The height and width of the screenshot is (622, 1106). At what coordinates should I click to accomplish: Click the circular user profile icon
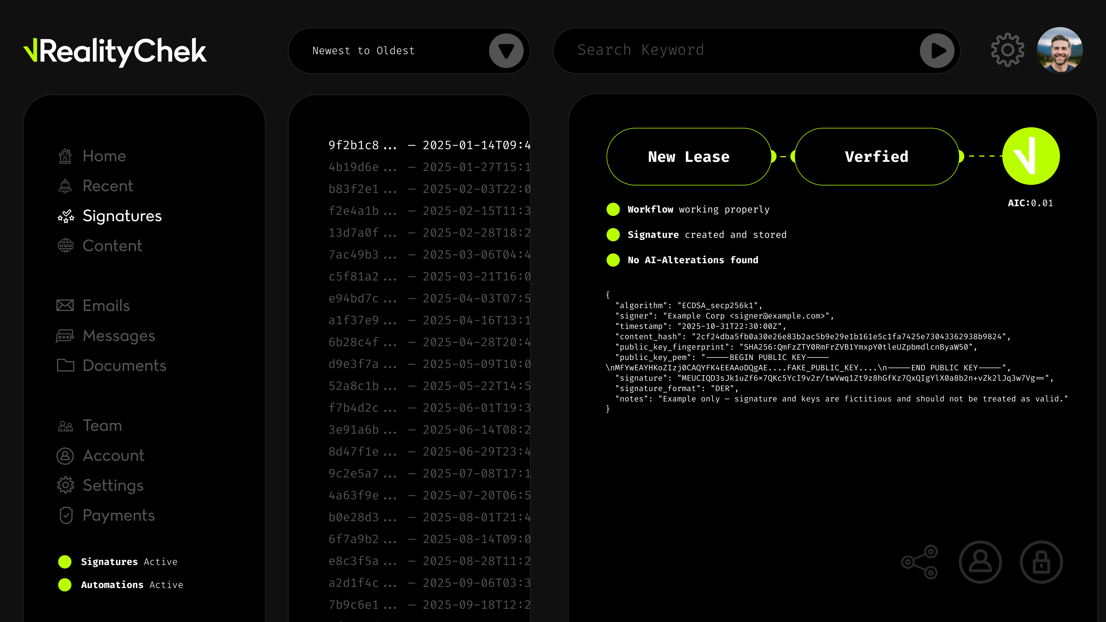coord(980,562)
